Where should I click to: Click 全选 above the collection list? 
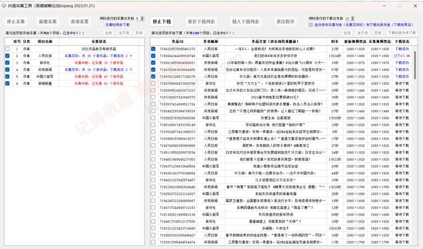[x=108, y=33]
